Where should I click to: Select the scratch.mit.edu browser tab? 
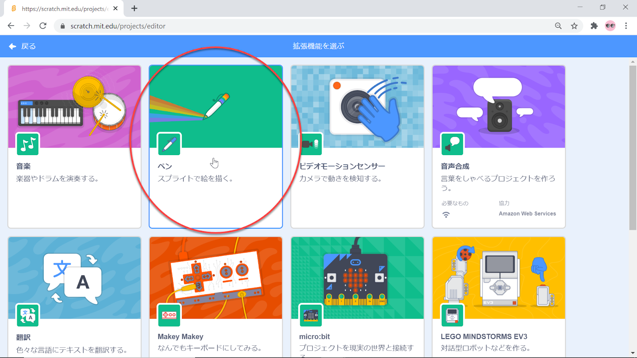[64, 8]
